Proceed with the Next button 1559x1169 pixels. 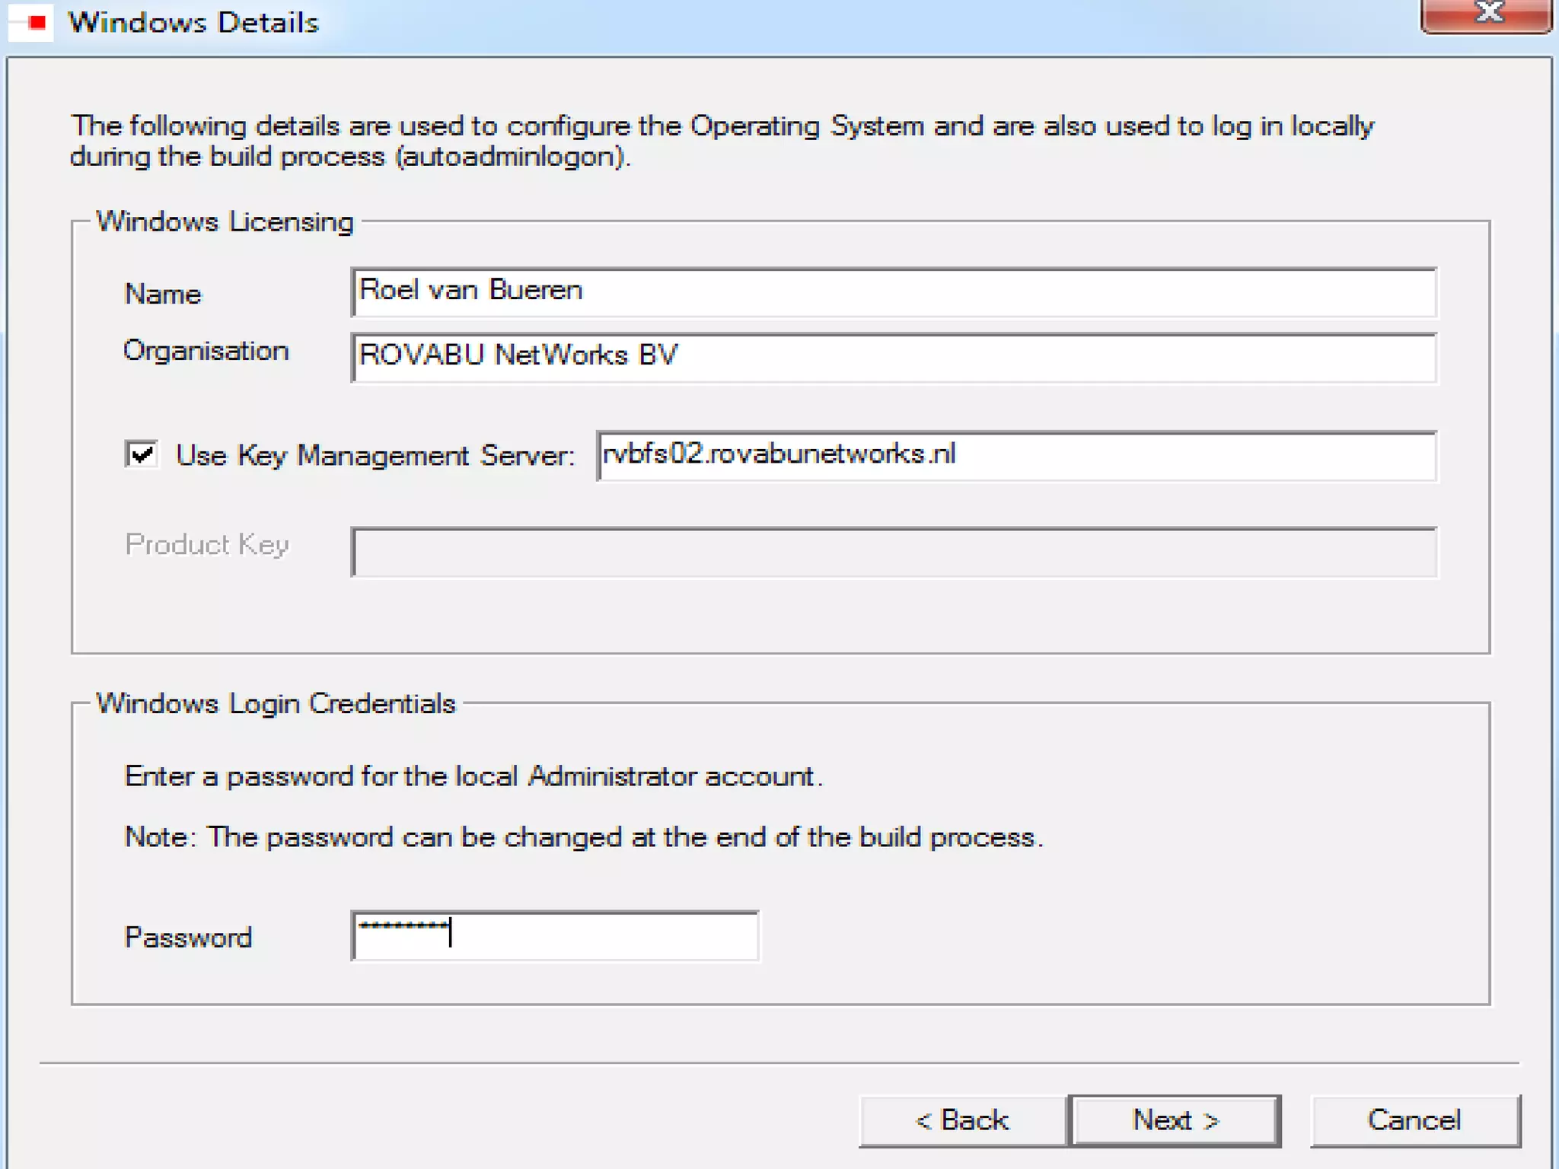pos(1175,1120)
